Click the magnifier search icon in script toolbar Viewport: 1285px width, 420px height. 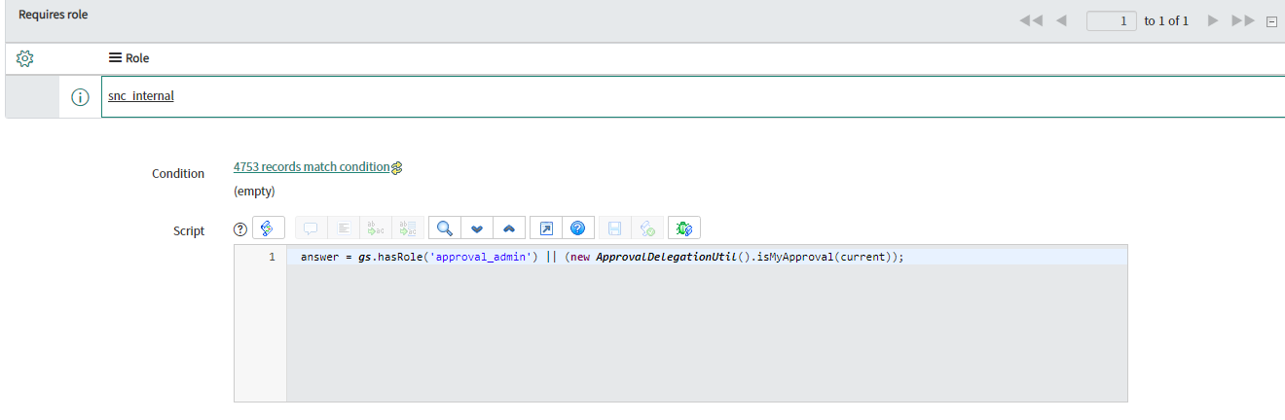point(444,228)
